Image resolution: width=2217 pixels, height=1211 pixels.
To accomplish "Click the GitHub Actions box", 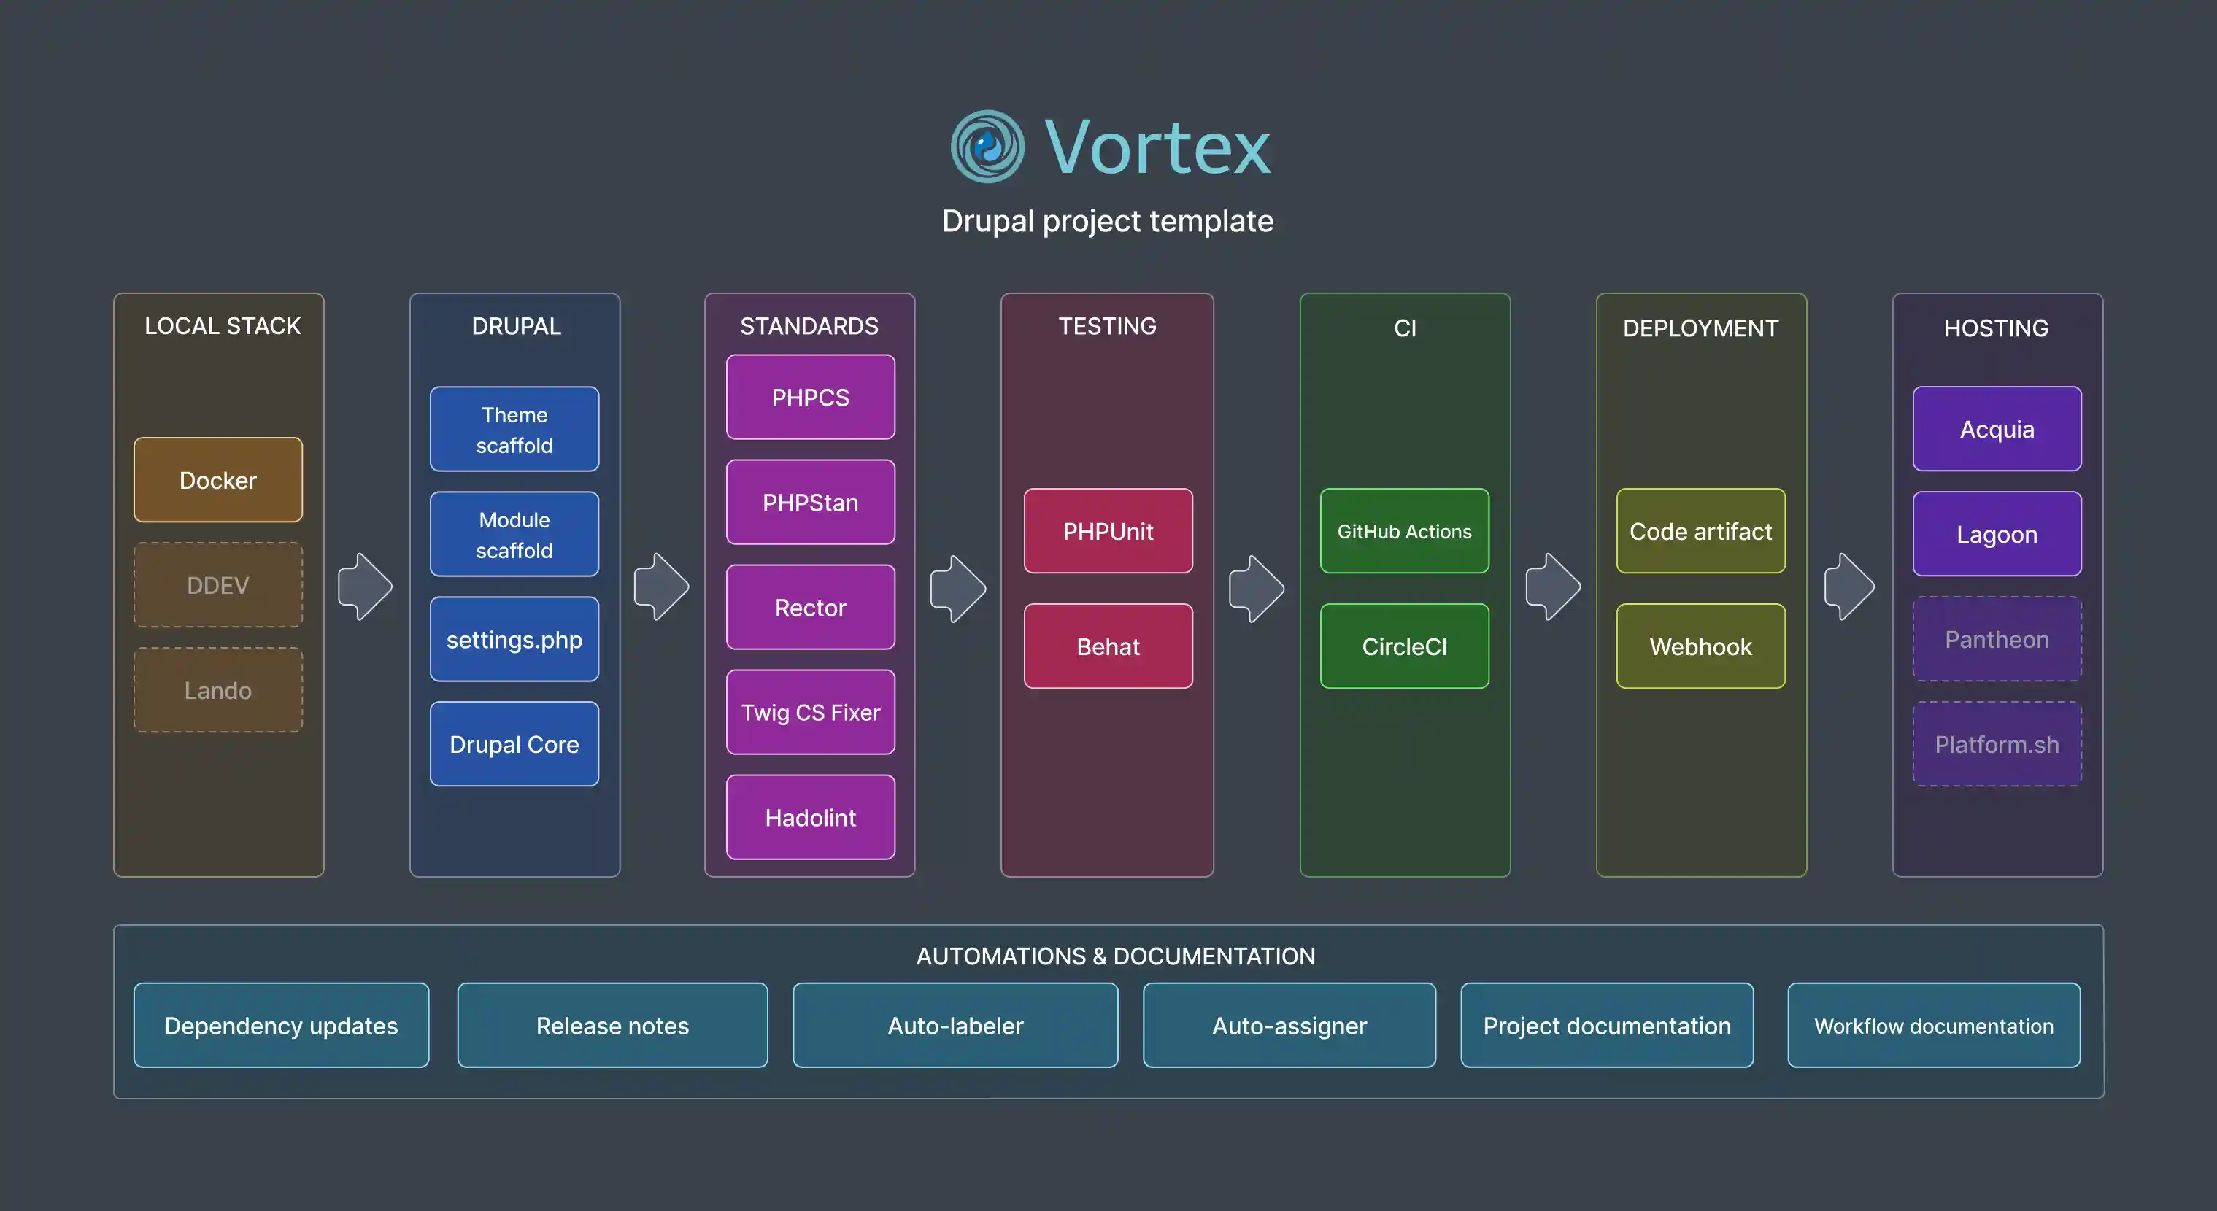I will (1405, 530).
